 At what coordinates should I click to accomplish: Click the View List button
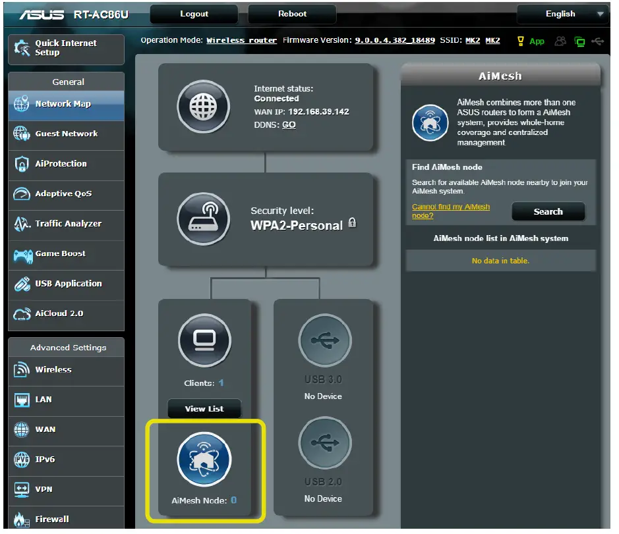[x=204, y=409]
